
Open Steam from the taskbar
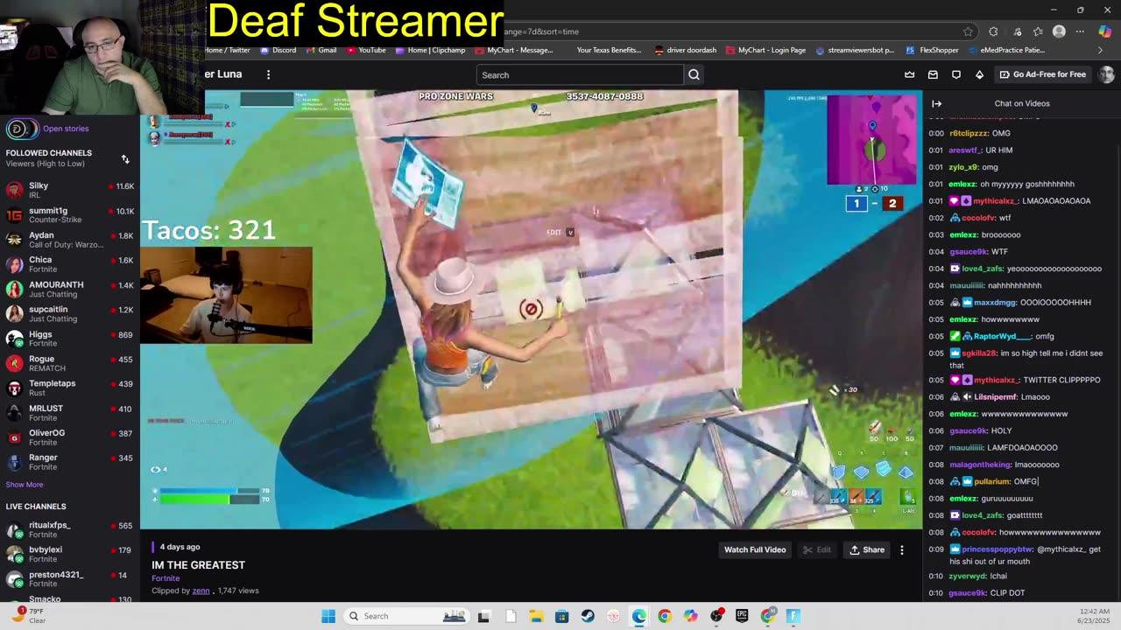pyautogui.click(x=588, y=616)
